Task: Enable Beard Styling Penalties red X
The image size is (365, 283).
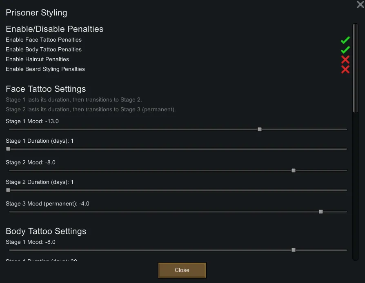Action: tap(345, 69)
